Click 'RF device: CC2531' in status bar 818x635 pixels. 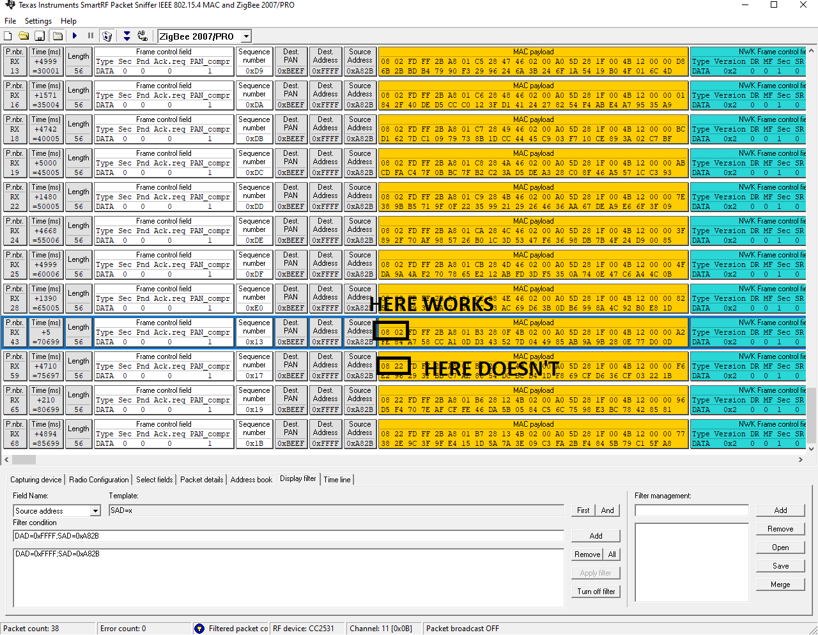click(304, 629)
